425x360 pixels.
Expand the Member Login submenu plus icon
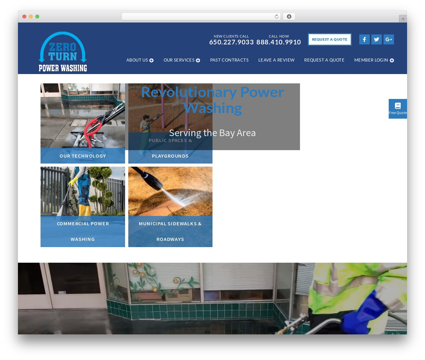pyautogui.click(x=392, y=60)
